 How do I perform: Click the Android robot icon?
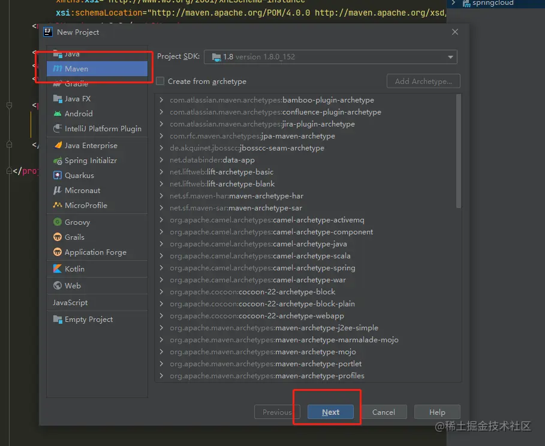pos(58,114)
